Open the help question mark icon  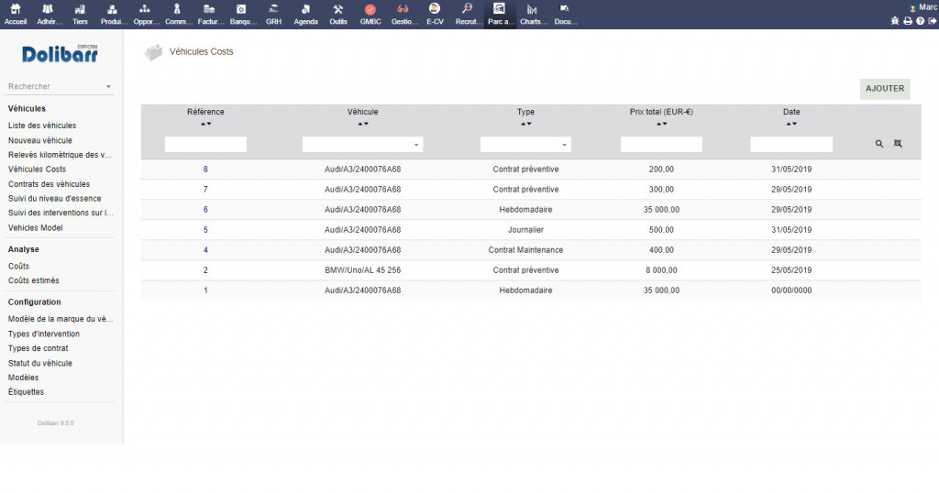tap(920, 21)
